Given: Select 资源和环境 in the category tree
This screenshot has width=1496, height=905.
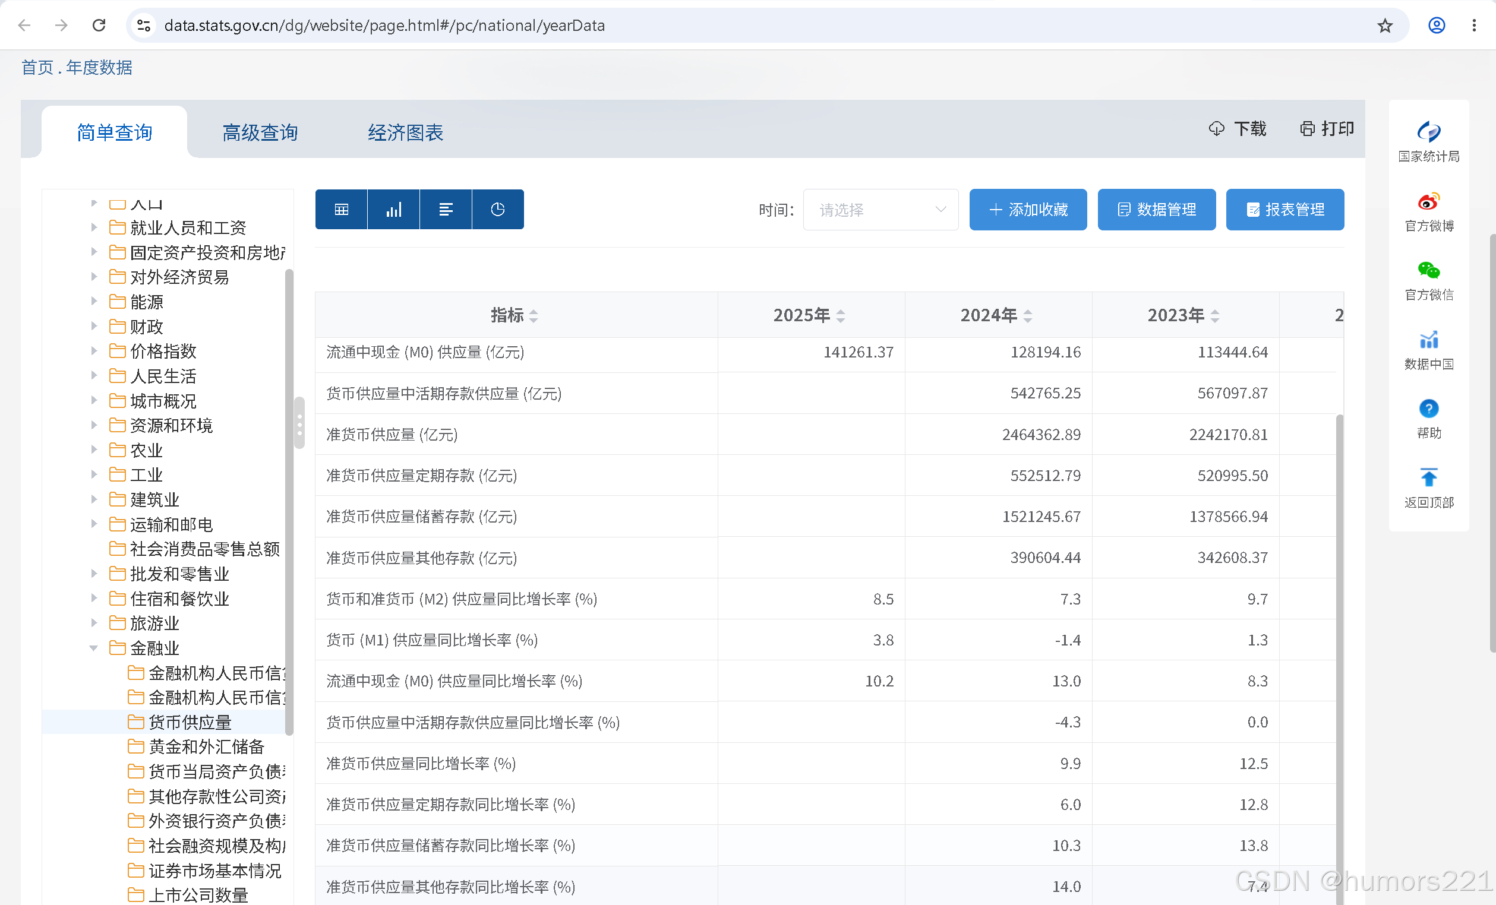Looking at the screenshot, I should point(171,425).
